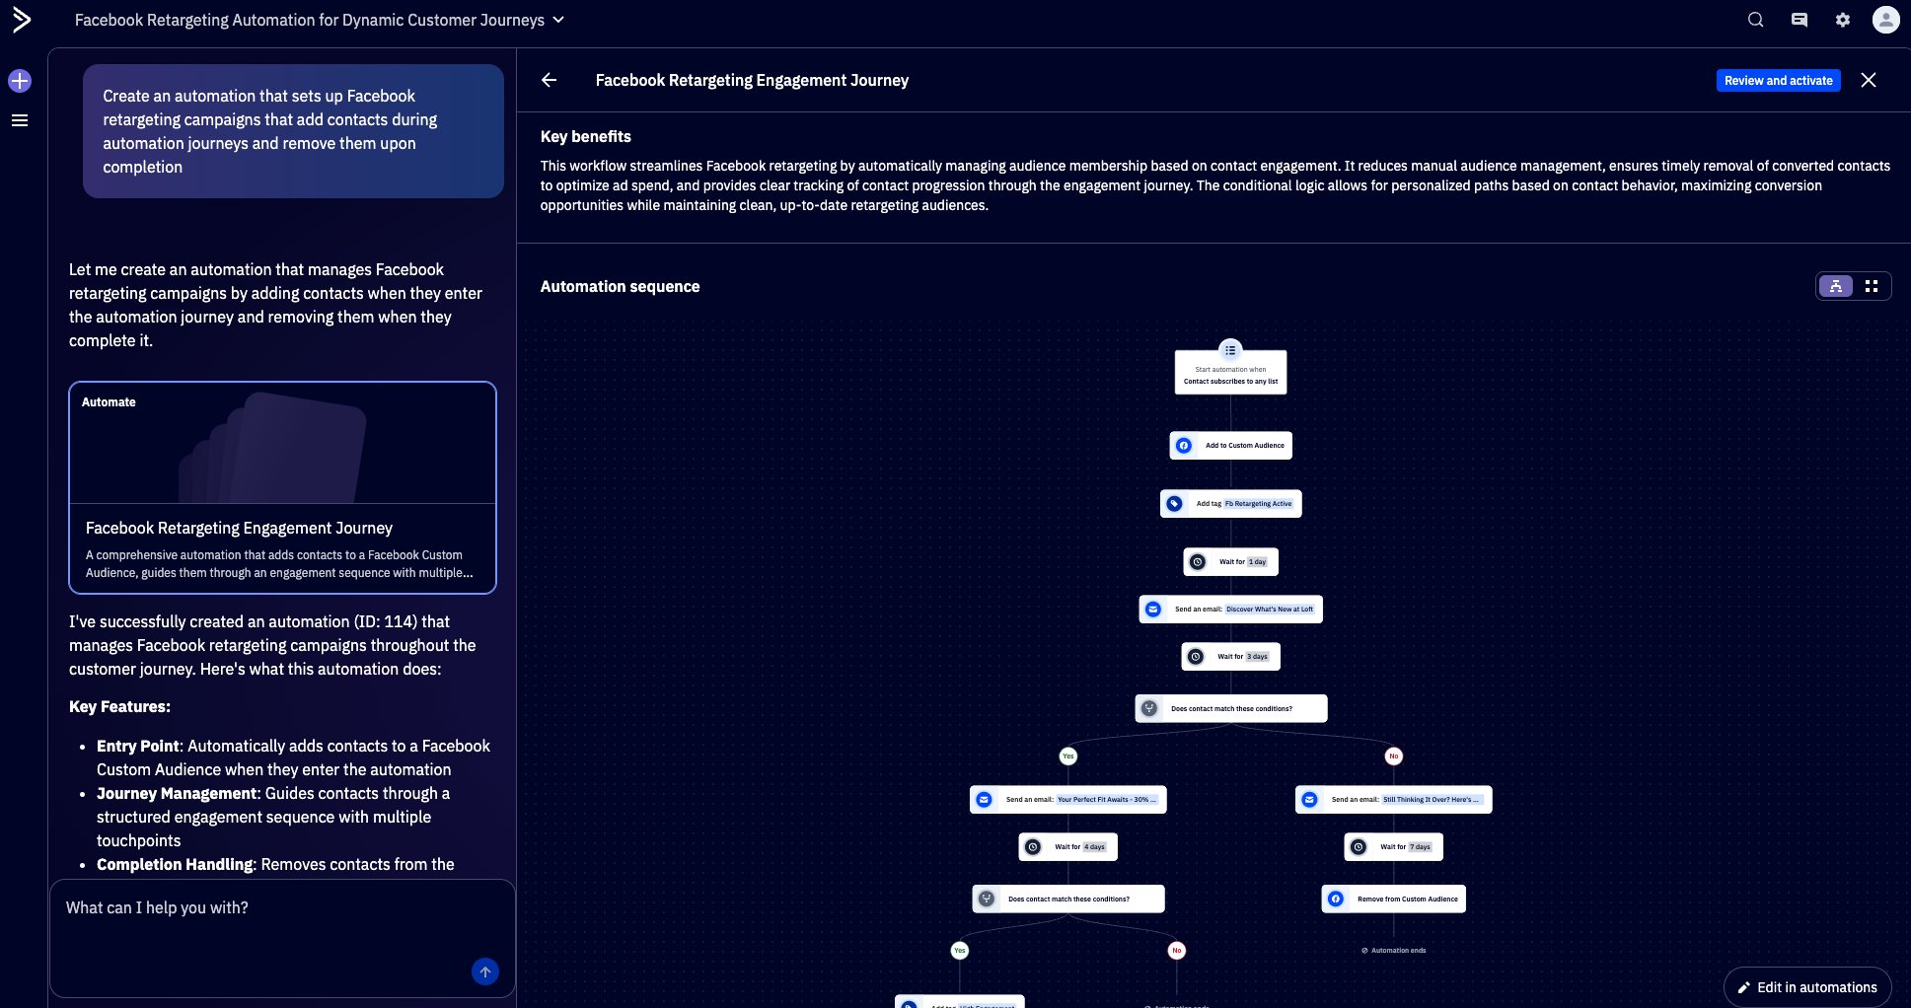Switch to the tree layout view
Viewport: 1911px width, 1008px height.
coord(1835,286)
